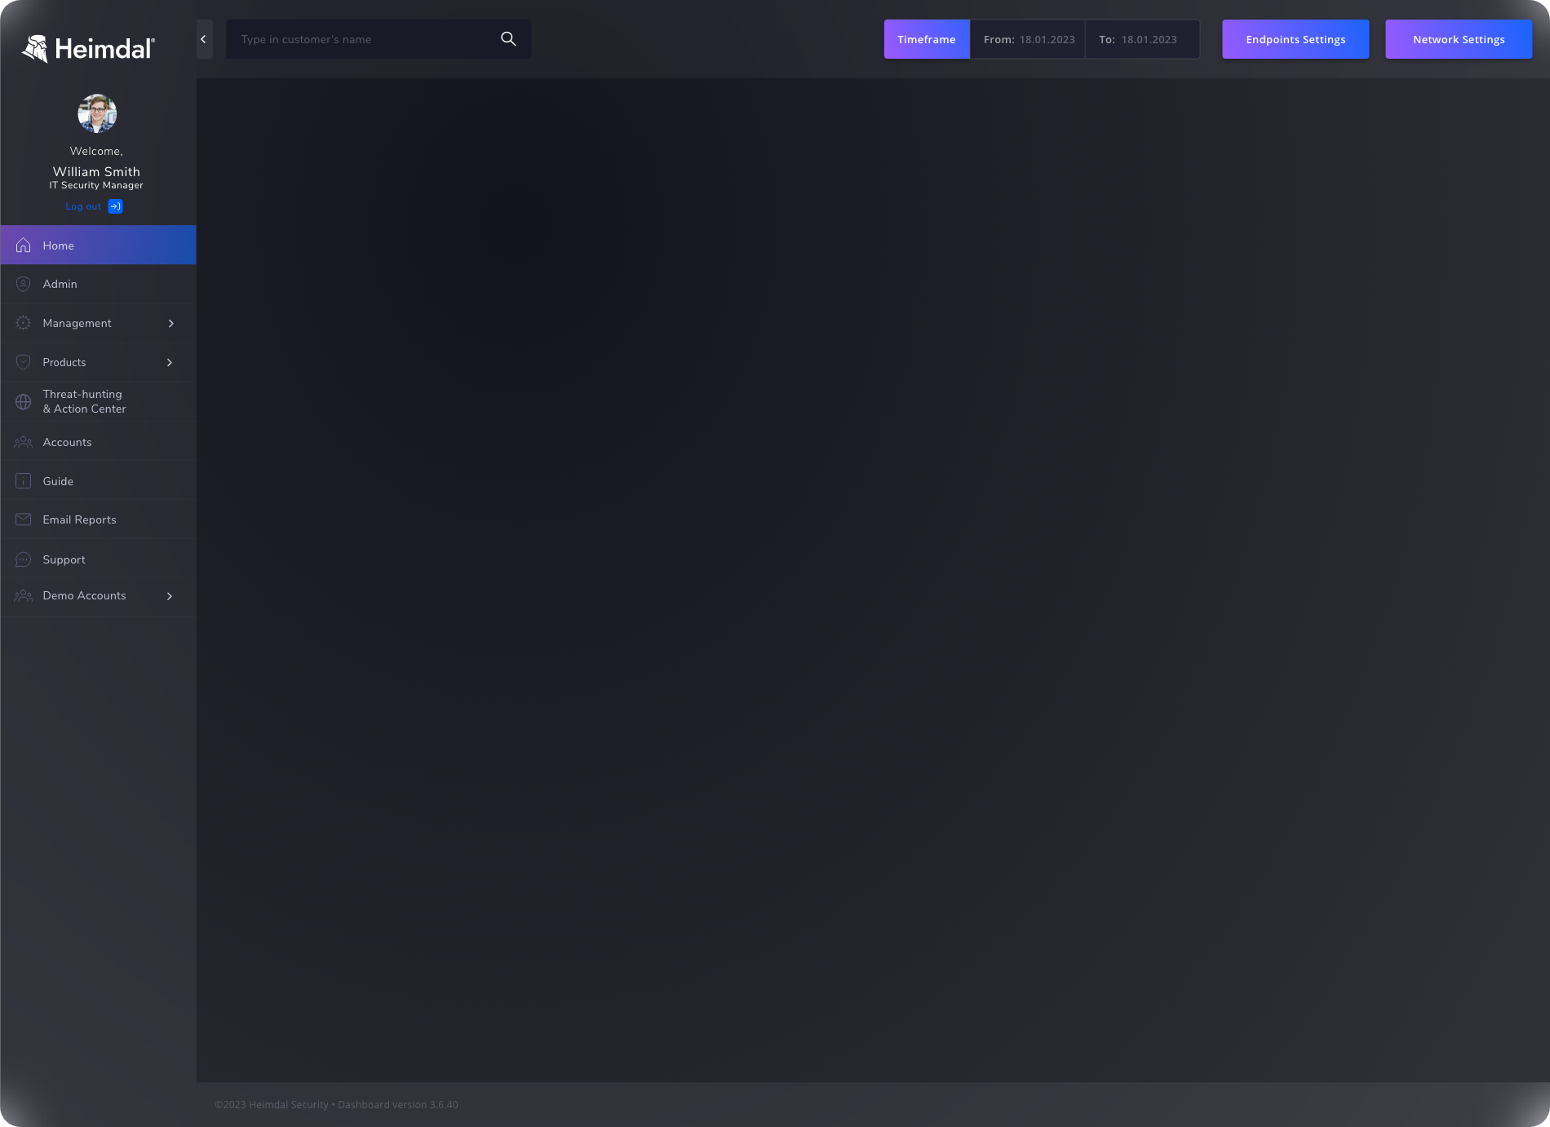Screen dimensions: 1550x1127
Task: Click the Dashboard version footer text
Action: pyautogui.click(x=398, y=1105)
